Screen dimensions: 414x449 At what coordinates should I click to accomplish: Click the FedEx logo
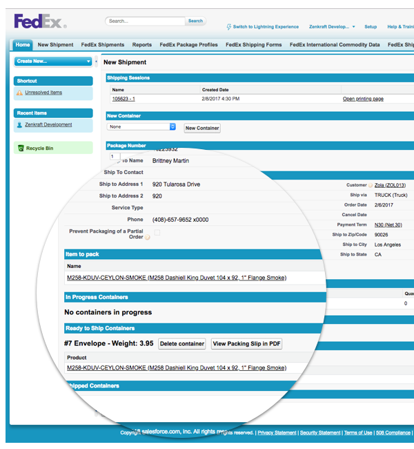[x=40, y=21]
